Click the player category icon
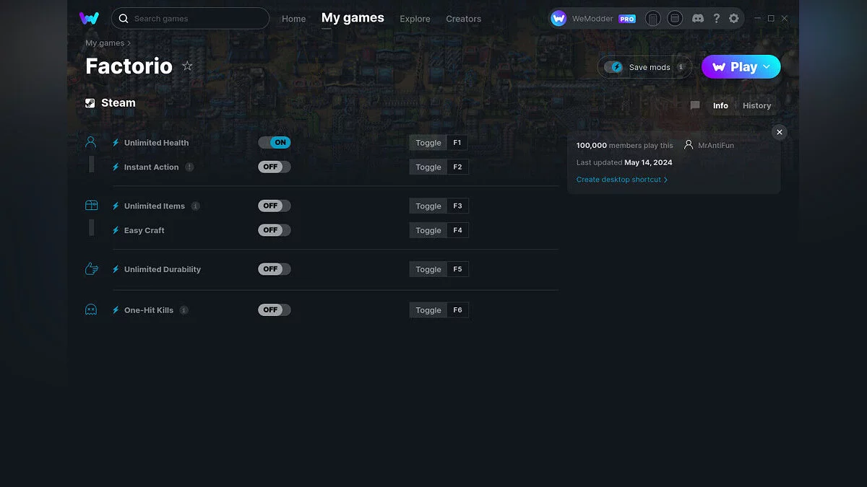Screen dimensions: 867x487 (91, 142)
